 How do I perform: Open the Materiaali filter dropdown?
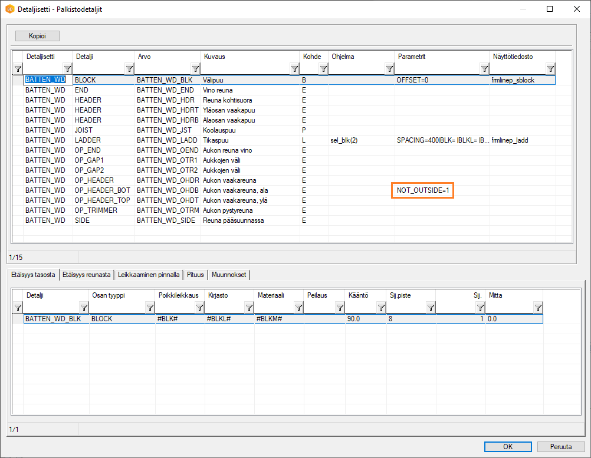tap(298, 308)
